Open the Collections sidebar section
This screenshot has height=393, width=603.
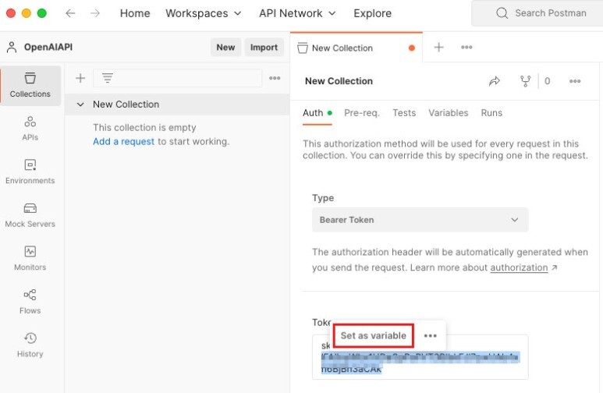coord(30,85)
